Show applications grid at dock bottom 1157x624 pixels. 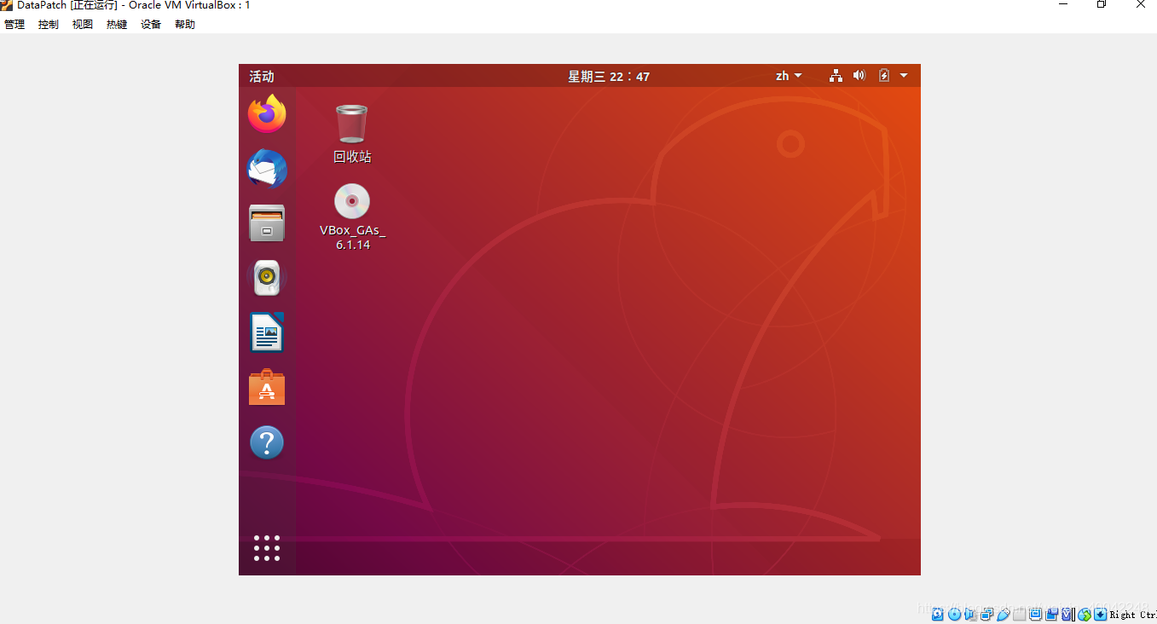[x=267, y=548]
